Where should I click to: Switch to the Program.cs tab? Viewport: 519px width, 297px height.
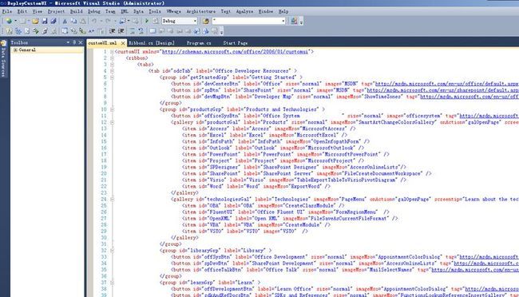(199, 43)
